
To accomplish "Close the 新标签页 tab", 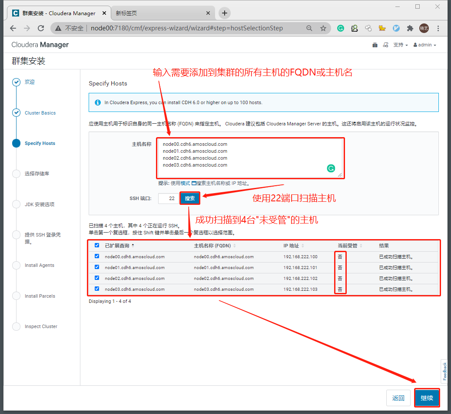I will (208, 13).
